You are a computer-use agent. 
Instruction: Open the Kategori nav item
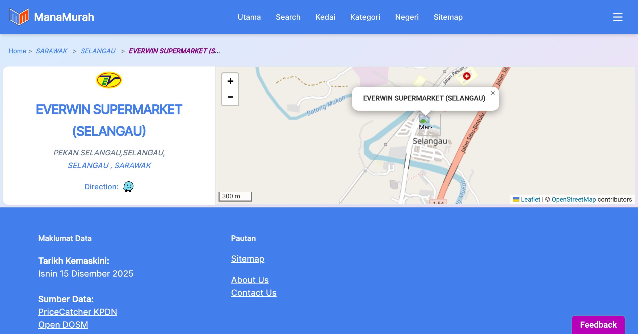click(x=365, y=17)
